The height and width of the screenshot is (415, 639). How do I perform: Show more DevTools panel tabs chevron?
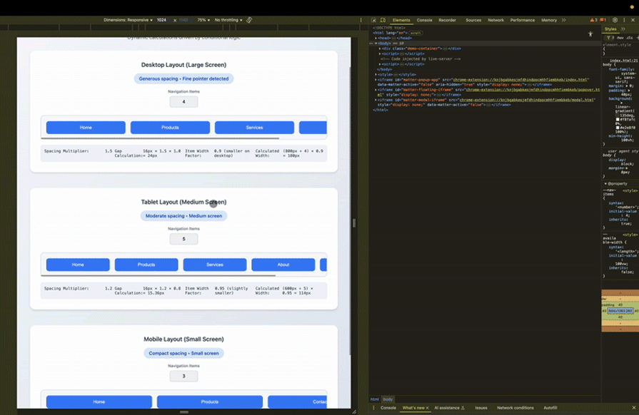click(x=563, y=20)
